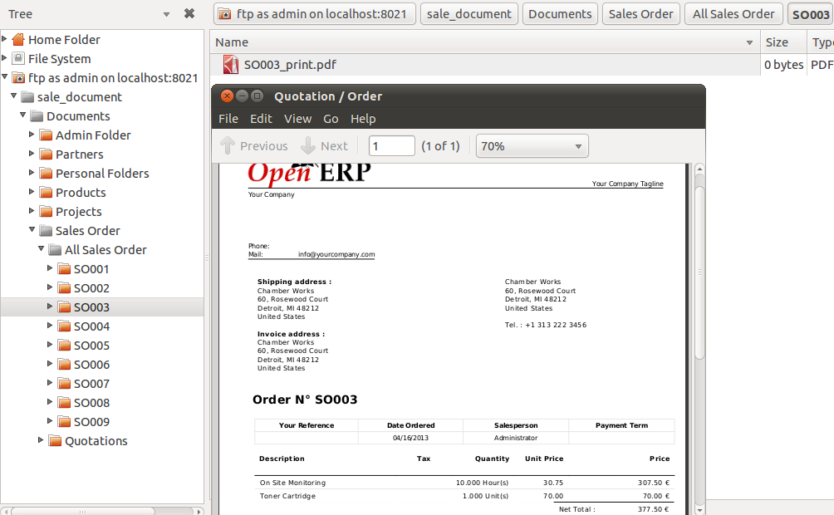Image resolution: width=834 pixels, height=515 pixels.
Task: Click the SO003_print.pdf file icon
Action: tap(231, 65)
